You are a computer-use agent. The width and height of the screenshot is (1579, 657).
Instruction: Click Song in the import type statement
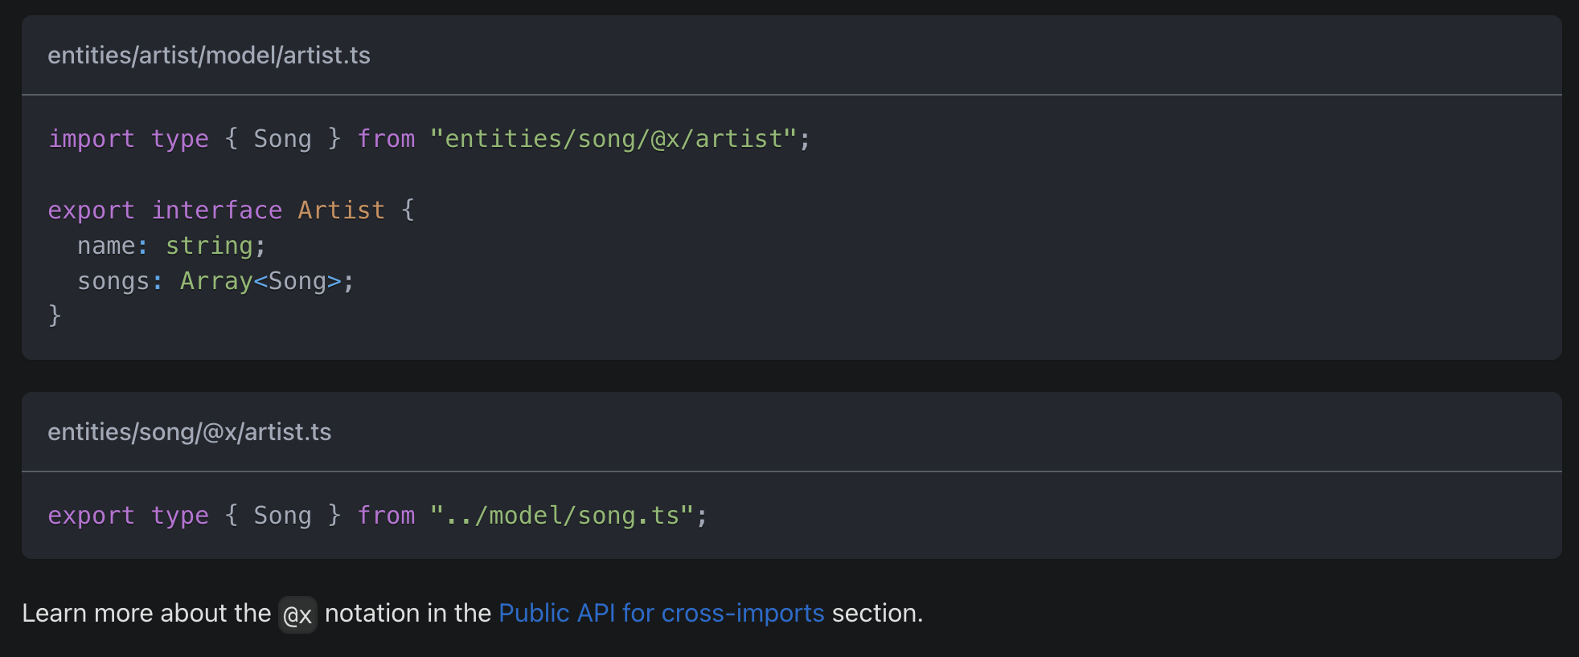[x=282, y=139]
